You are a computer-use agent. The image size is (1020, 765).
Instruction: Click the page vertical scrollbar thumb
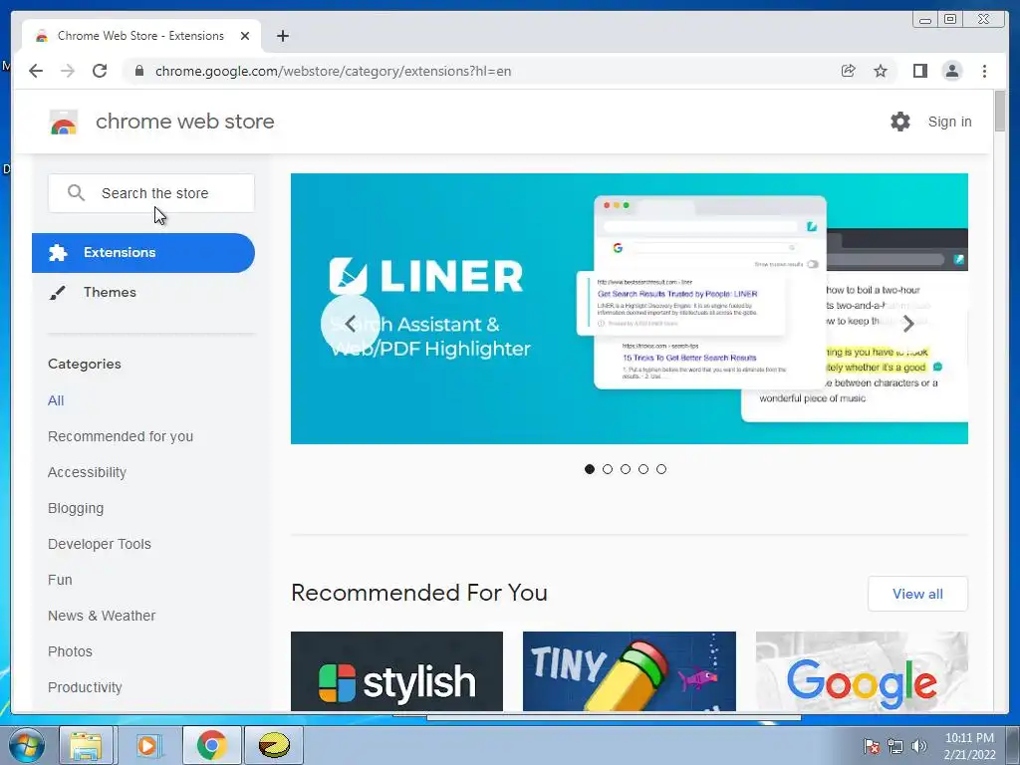(x=1000, y=112)
